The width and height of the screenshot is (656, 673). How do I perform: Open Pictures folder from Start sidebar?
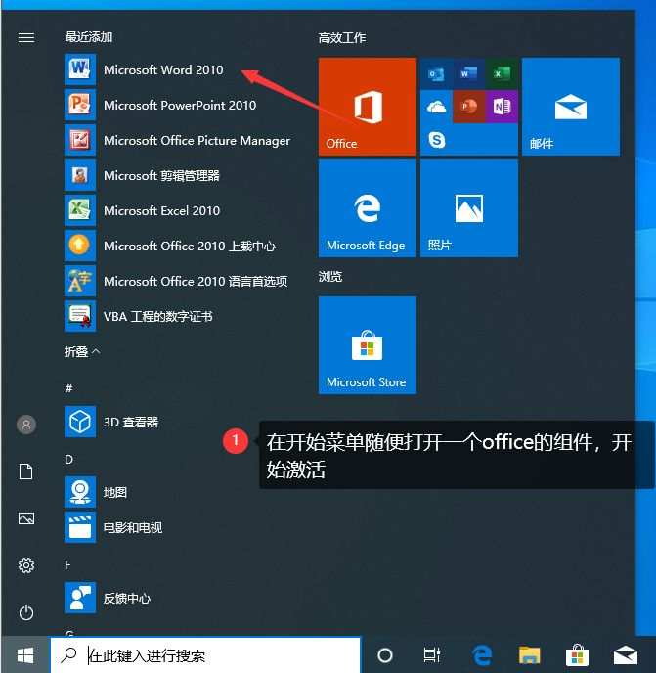click(26, 518)
